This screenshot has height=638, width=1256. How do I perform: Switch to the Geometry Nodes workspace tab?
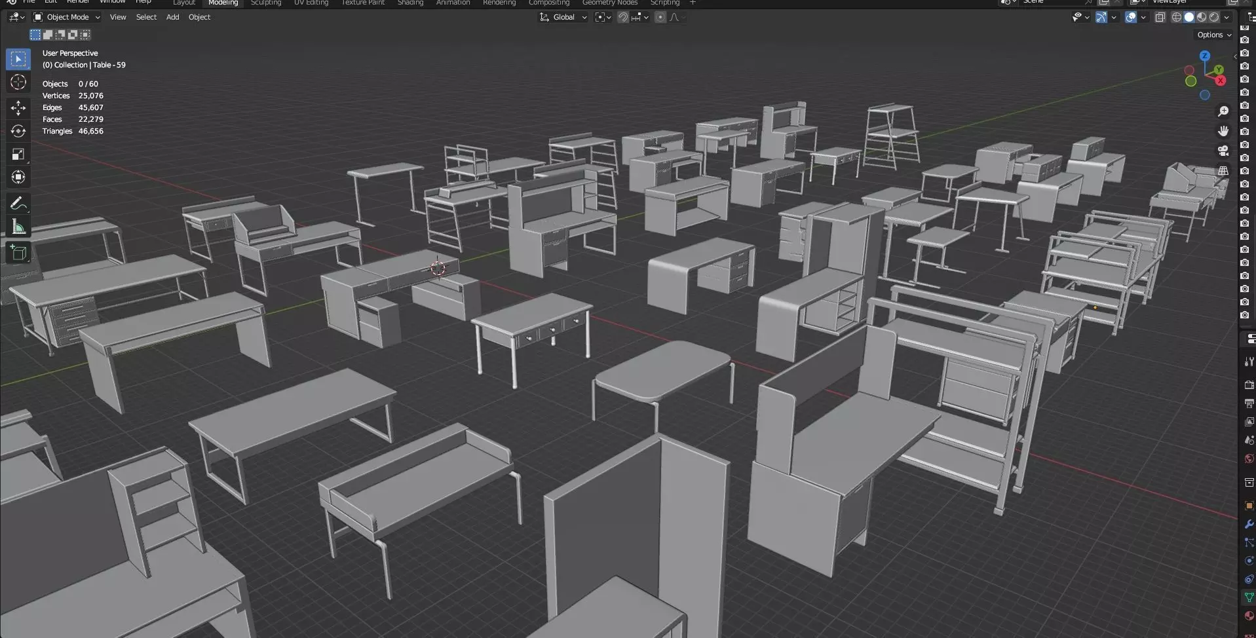pyautogui.click(x=610, y=3)
